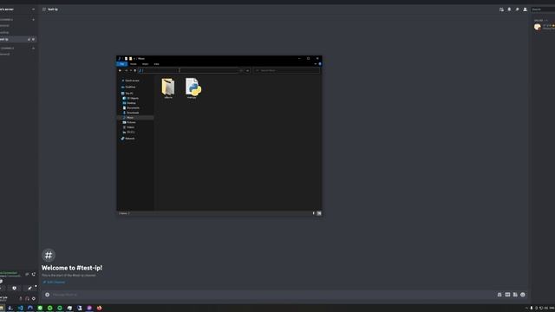Open Firefox from the taskbar
Screen dimensions: 555x312
[x=100, y=309]
